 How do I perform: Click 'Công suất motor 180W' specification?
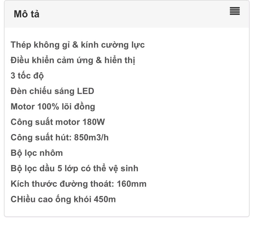pyautogui.click(x=58, y=122)
